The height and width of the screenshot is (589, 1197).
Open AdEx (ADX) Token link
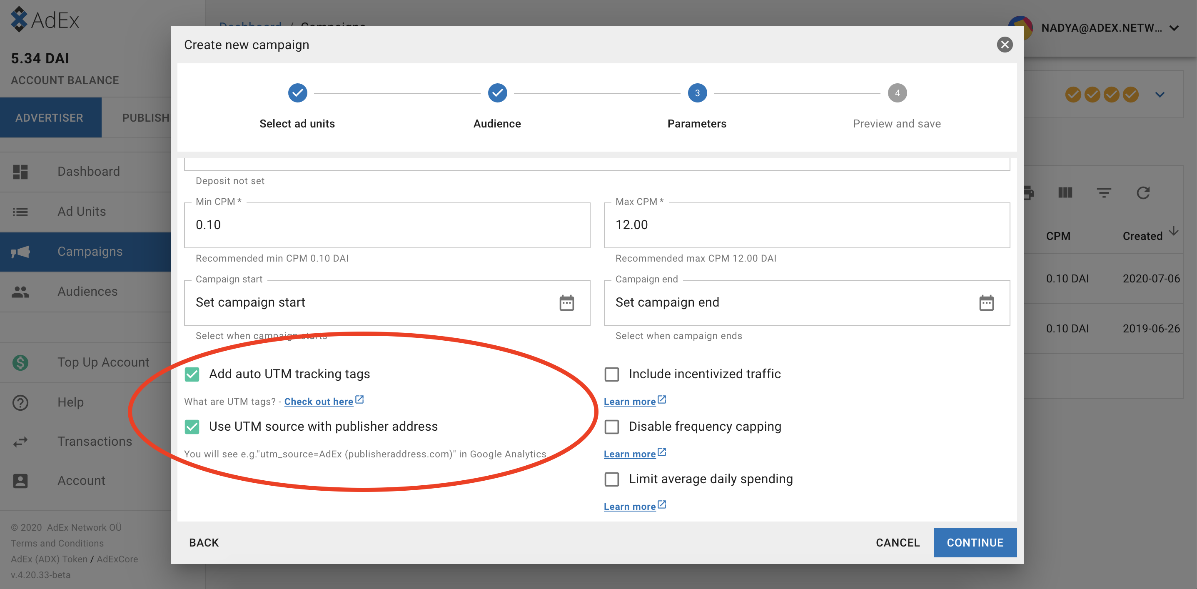tap(49, 559)
